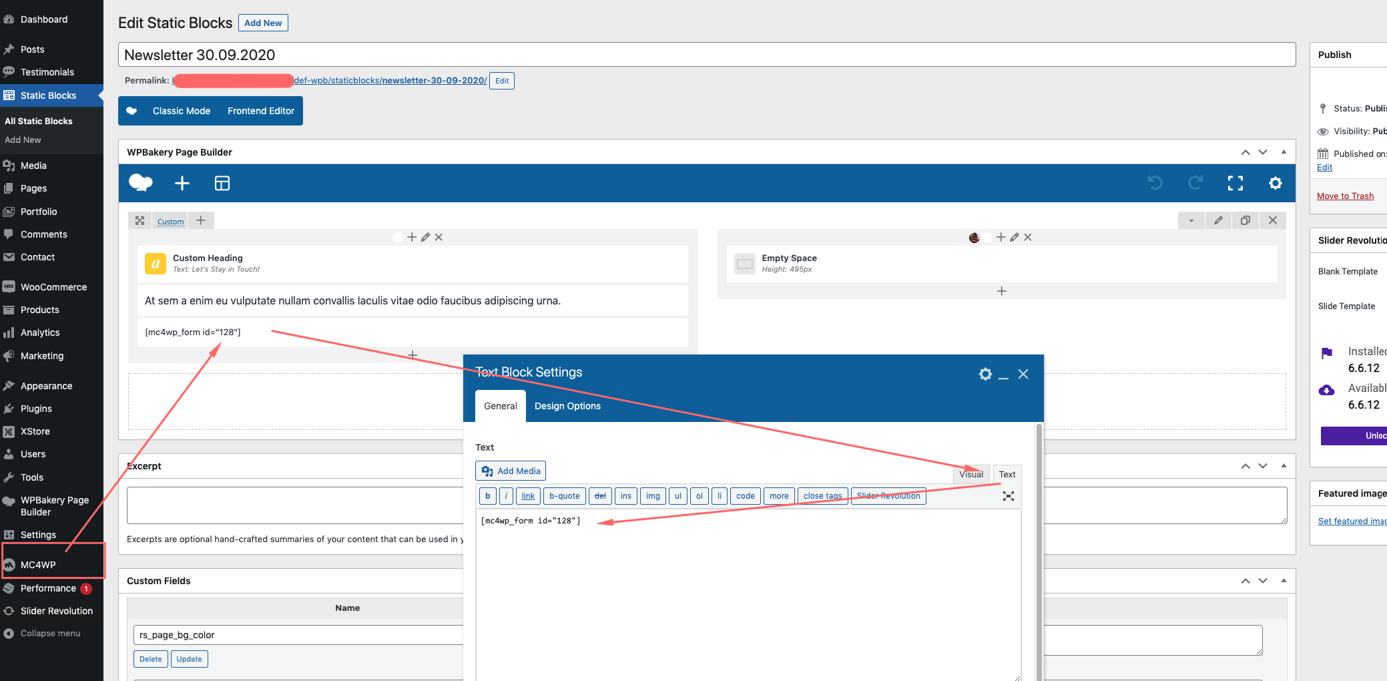This screenshot has width=1387, height=681.
Task: Toggle Excerpt panel collapse triangle
Action: point(1284,466)
